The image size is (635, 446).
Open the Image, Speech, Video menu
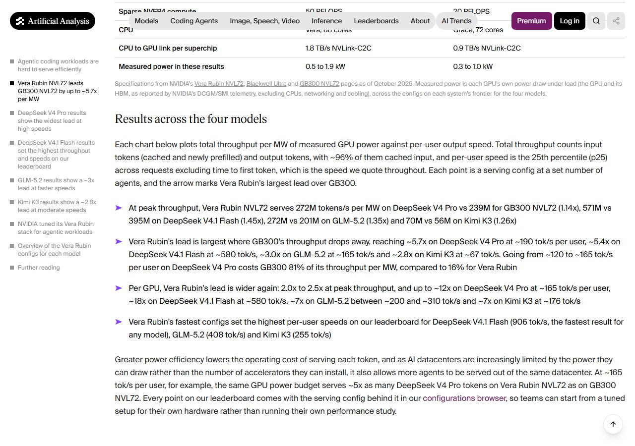(265, 21)
